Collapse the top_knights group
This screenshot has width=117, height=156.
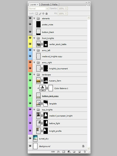coord(34,110)
